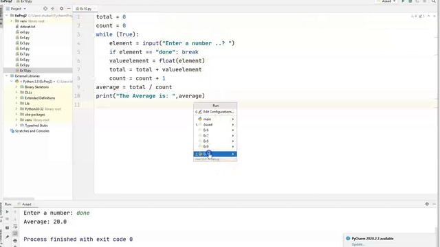Expand Binary Skeletons folder
The image size is (440, 247).
pyautogui.click(x=16, y=87)
